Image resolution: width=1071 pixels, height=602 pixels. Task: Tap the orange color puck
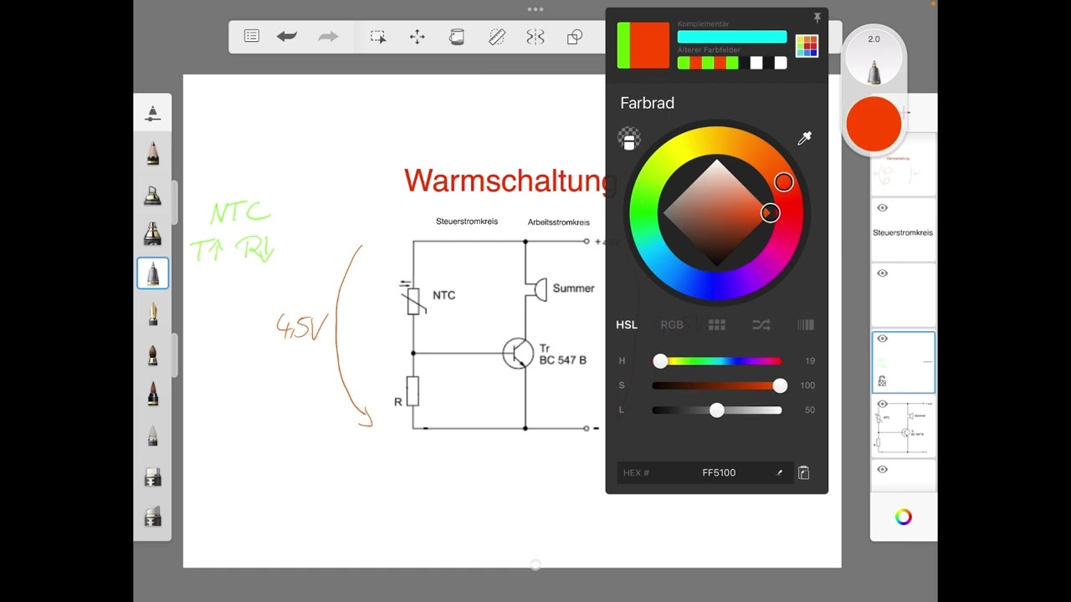[874, 124]
